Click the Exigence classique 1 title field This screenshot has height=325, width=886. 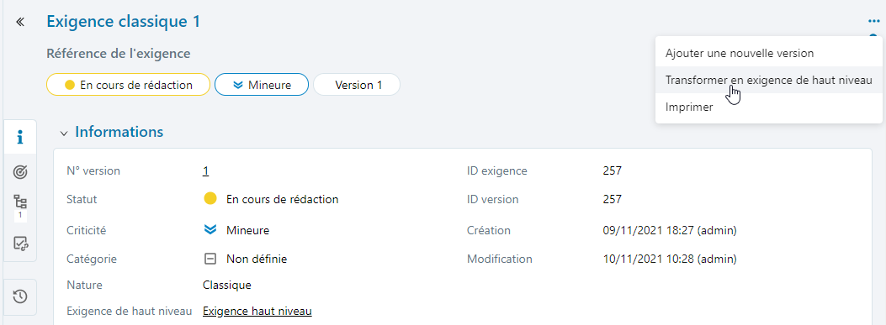123,22
